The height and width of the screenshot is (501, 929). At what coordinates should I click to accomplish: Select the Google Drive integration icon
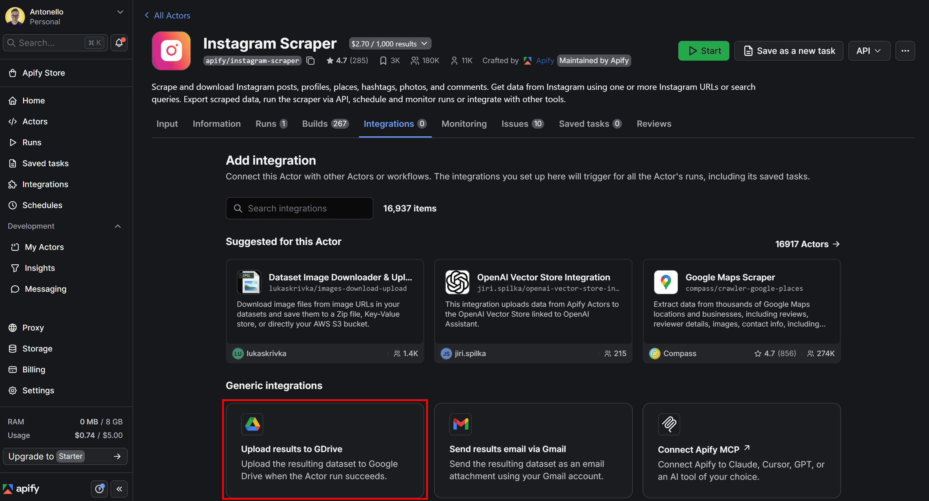point(253,424)
